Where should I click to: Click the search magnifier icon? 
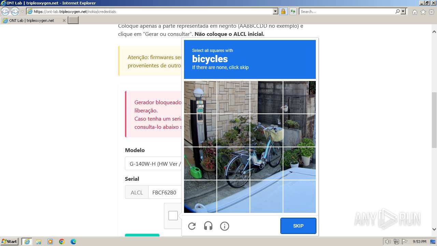tap(398, 11)
